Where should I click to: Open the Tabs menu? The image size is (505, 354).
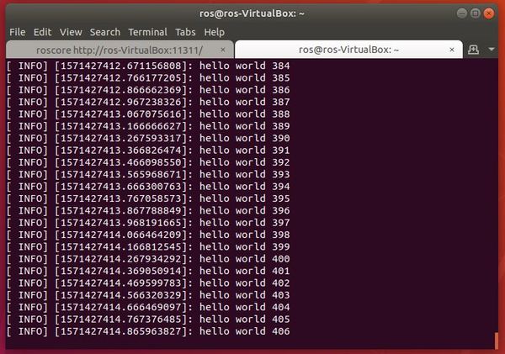coord(185,32)
